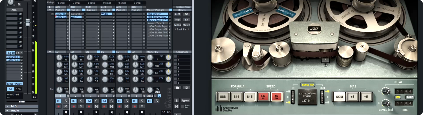Click the master Bypass button
The width and height of the screenshot is (423, 115).
coord(185,101)
